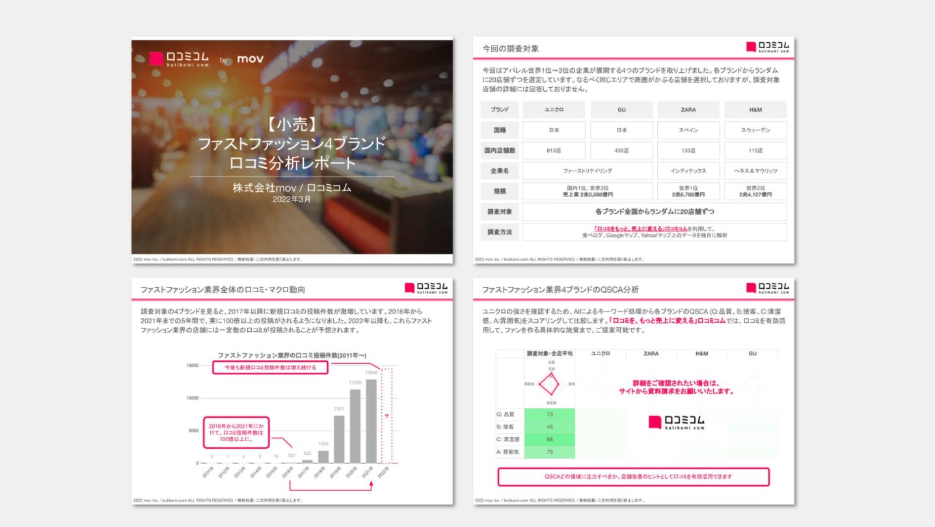Click the 国内店舗数 row label
Viewport: 935px width, 527px height.
[500, 150]
